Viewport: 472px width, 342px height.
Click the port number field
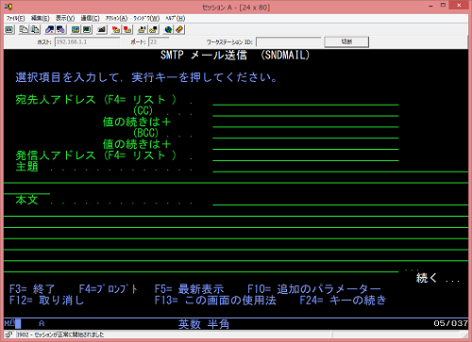click(x=159, y=41)
